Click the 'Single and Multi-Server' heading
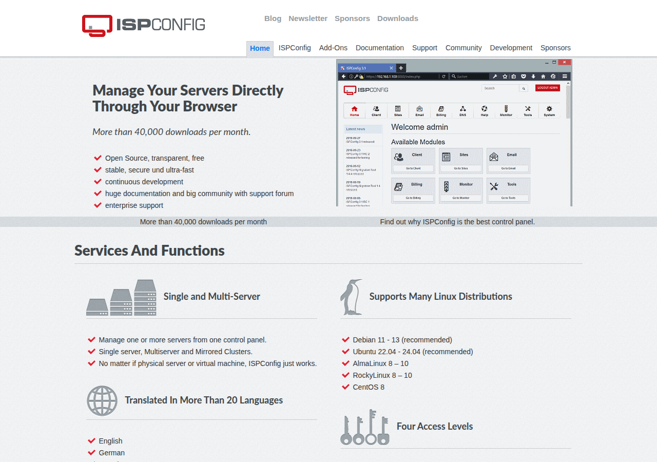The image size is (657, 462). (211, 297)
